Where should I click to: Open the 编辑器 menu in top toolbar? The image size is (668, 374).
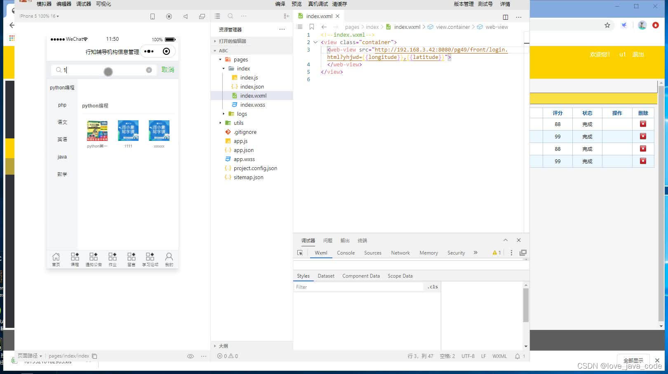[64, 4]
